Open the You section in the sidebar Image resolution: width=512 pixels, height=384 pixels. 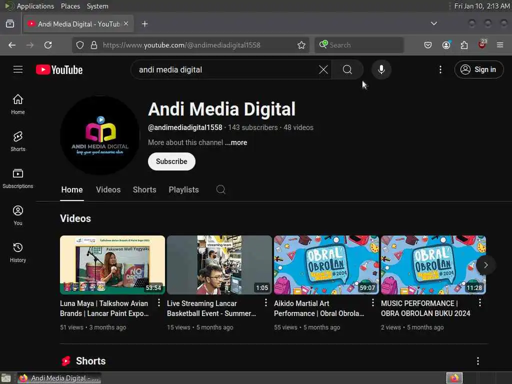(x=18, y=215)
